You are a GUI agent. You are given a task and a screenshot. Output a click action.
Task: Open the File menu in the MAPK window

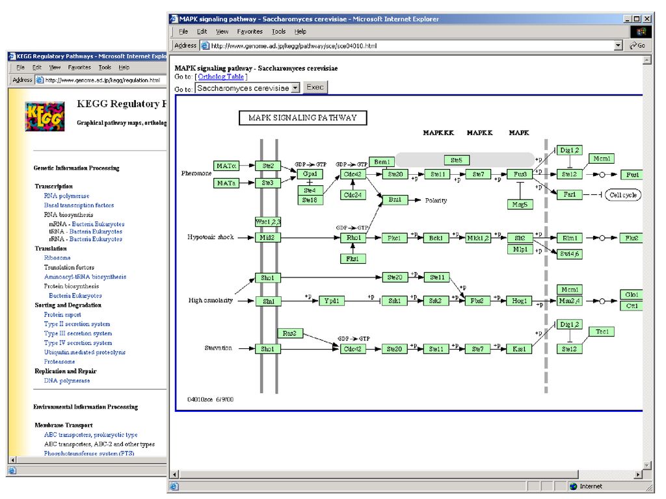183,31
